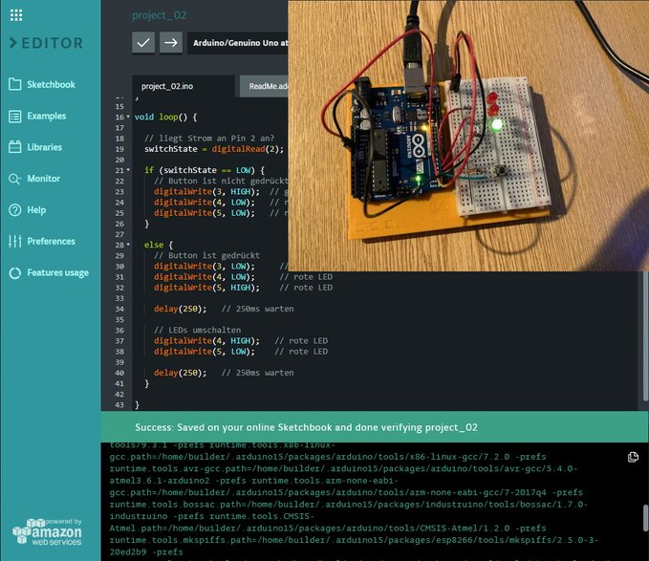
Task: Switch to project_02.ino tab
Action: [x=183, y=86]
